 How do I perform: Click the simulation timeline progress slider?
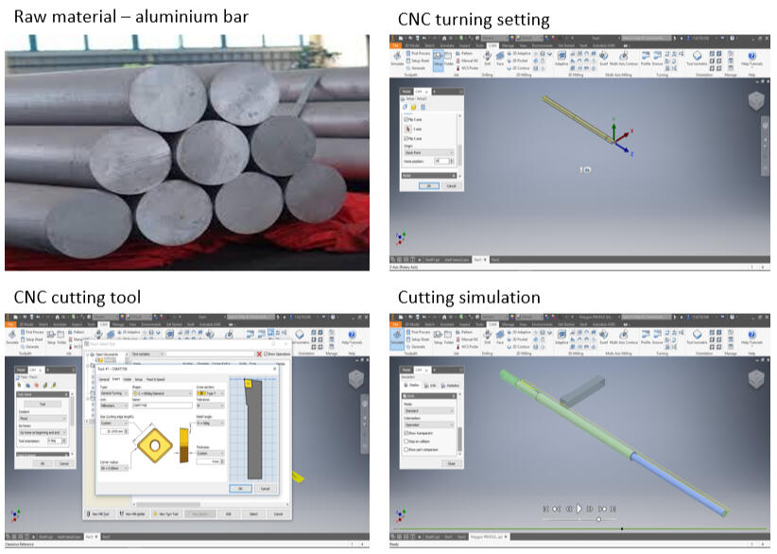click(597, 517)
